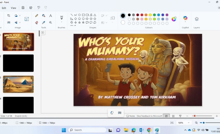
Task: Pick the Diamond shape
Action: 75,19
